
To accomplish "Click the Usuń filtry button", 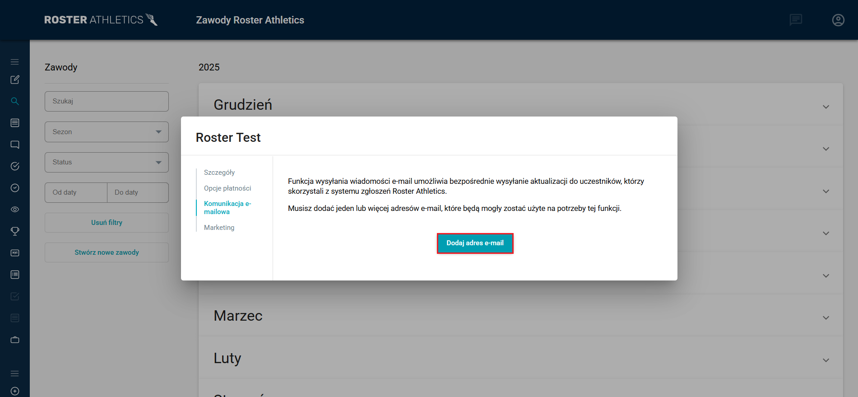I will click(107, 223).
